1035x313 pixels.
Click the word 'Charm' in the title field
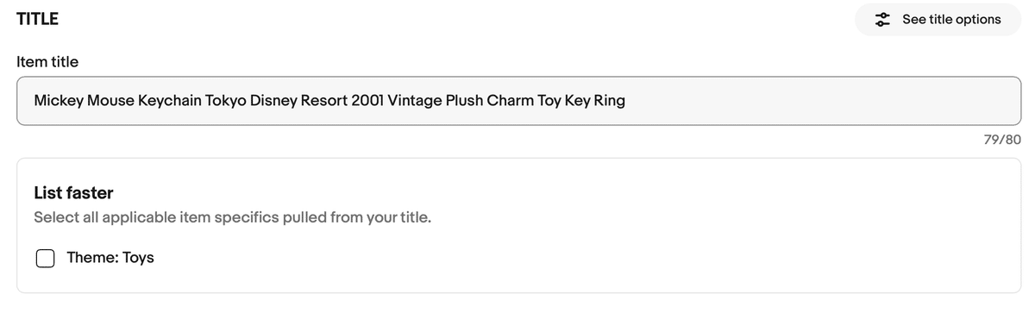[511, 101]
